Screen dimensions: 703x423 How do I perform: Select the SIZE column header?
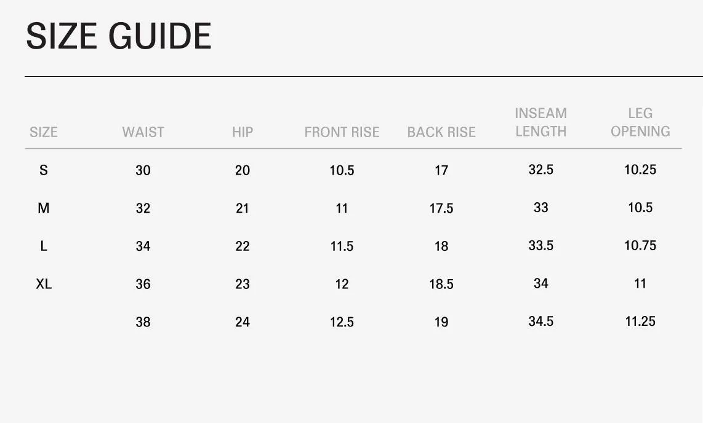click(x=44, y=132)
